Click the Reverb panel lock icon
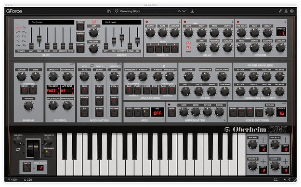This screenshot has width=301, height=187. [x=285, y=22]
